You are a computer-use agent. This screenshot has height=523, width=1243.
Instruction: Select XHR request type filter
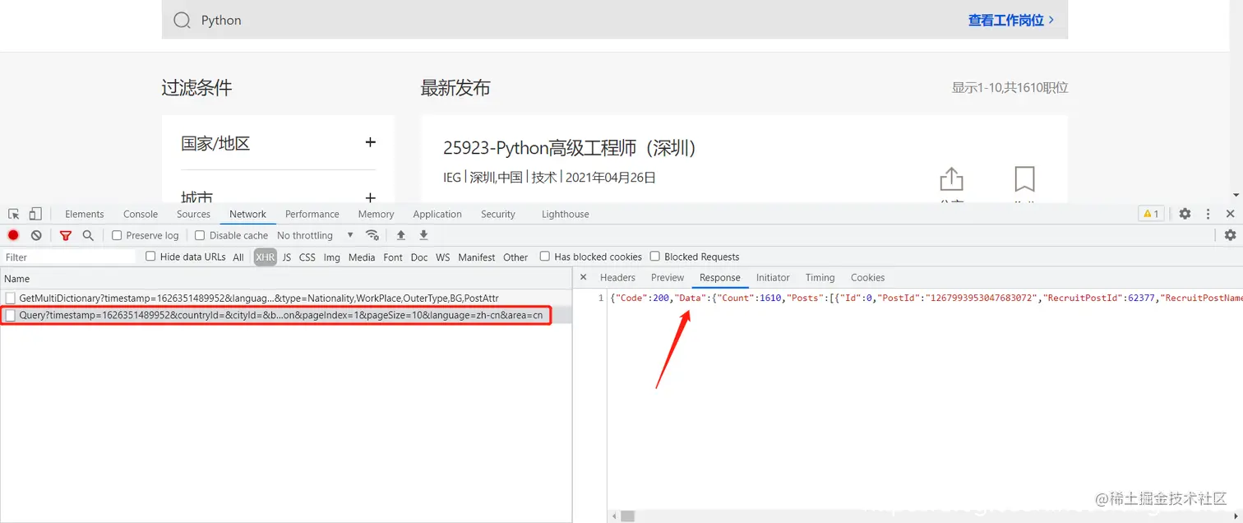[x=265, y=257]
